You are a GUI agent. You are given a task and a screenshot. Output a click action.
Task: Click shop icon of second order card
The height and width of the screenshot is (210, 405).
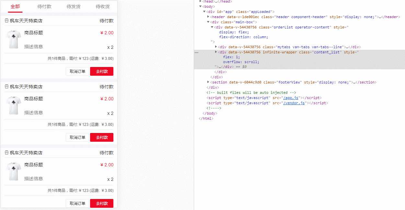(x=6, y=87)
